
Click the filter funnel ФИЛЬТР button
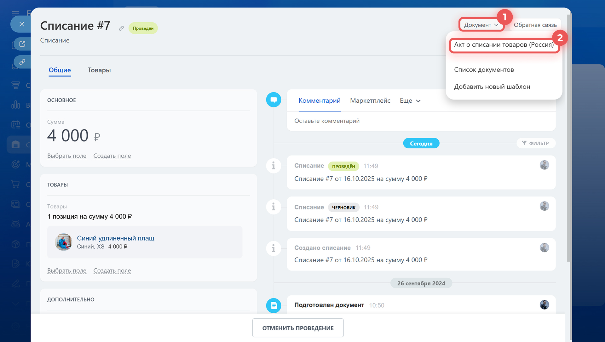pyautogui.click(x=536, y=143)
